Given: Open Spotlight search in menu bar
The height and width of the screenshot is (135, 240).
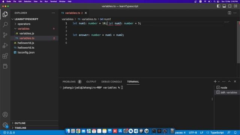Looking at the screenshot, I should [214, 1].
